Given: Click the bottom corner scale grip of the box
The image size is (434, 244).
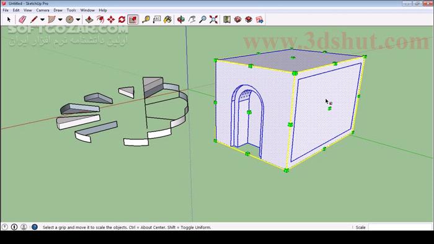Looking at the screenshot, I should [x=286, y=170].
